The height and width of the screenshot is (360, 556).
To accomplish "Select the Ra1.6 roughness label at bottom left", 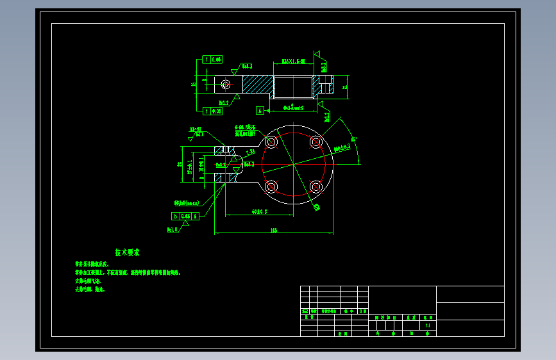I will (173, 229).
